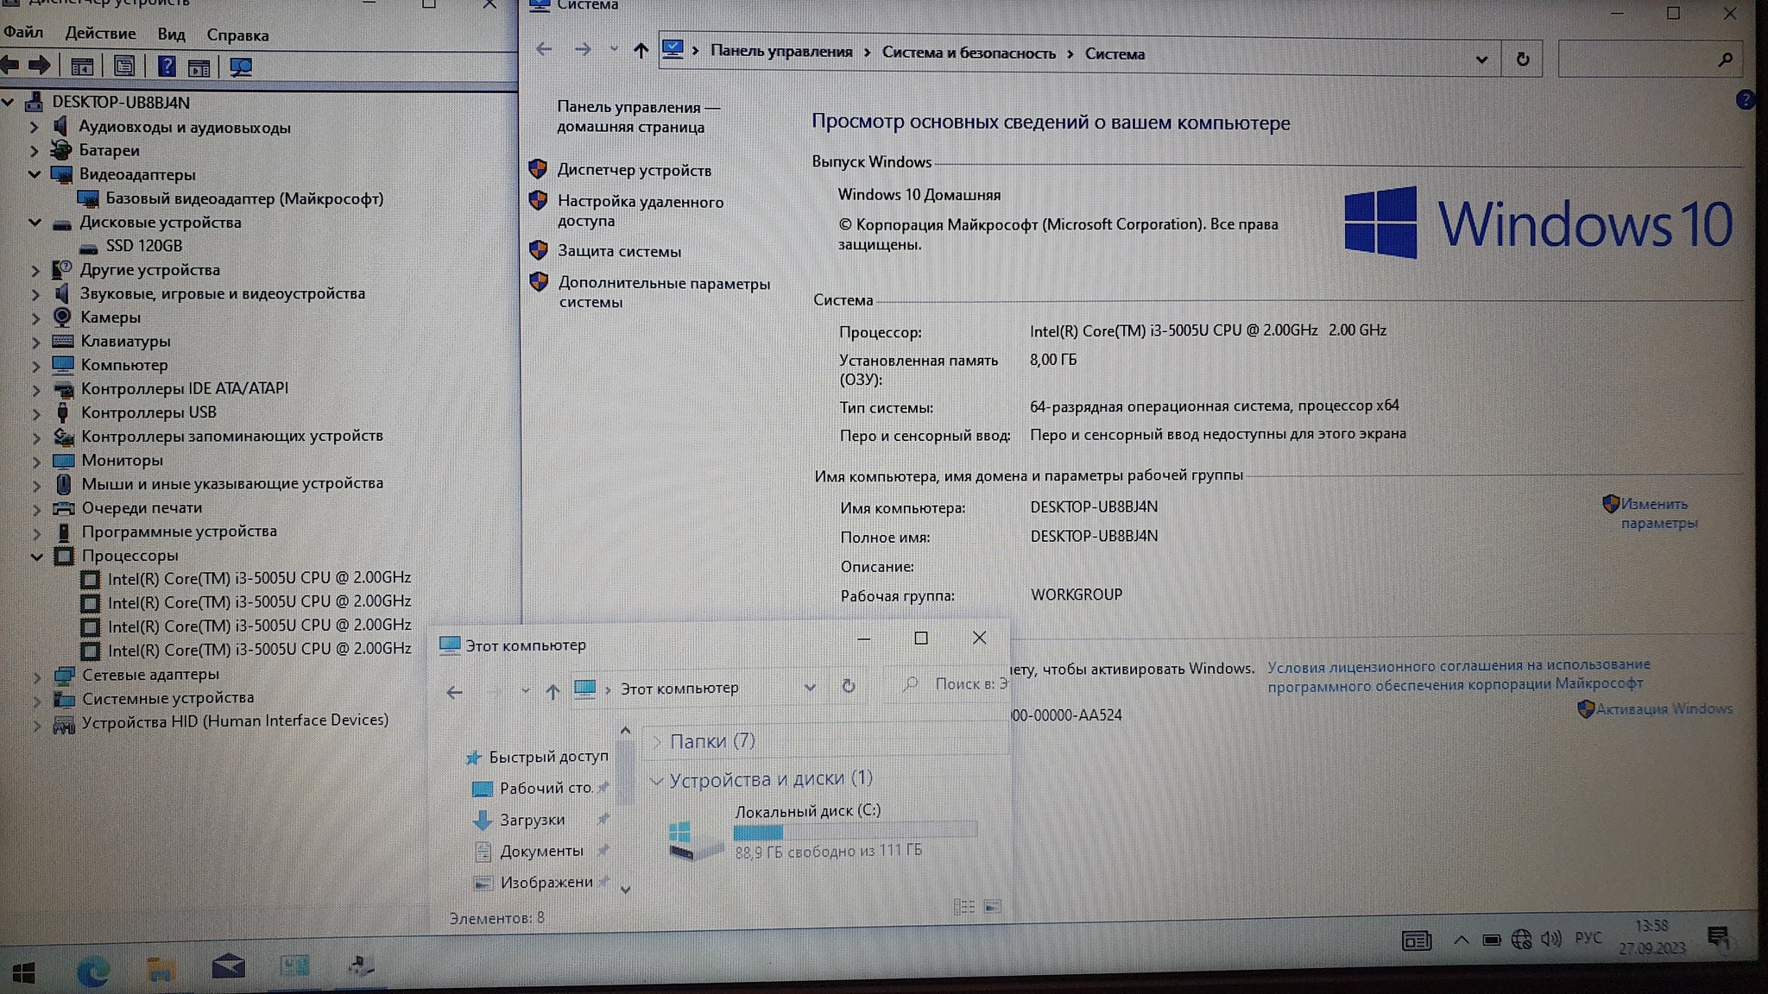This screenshot has width=1768, height=994.
Task: Click the scan for hardware changes toolbar icon
Action: click(x=241, y=66)
